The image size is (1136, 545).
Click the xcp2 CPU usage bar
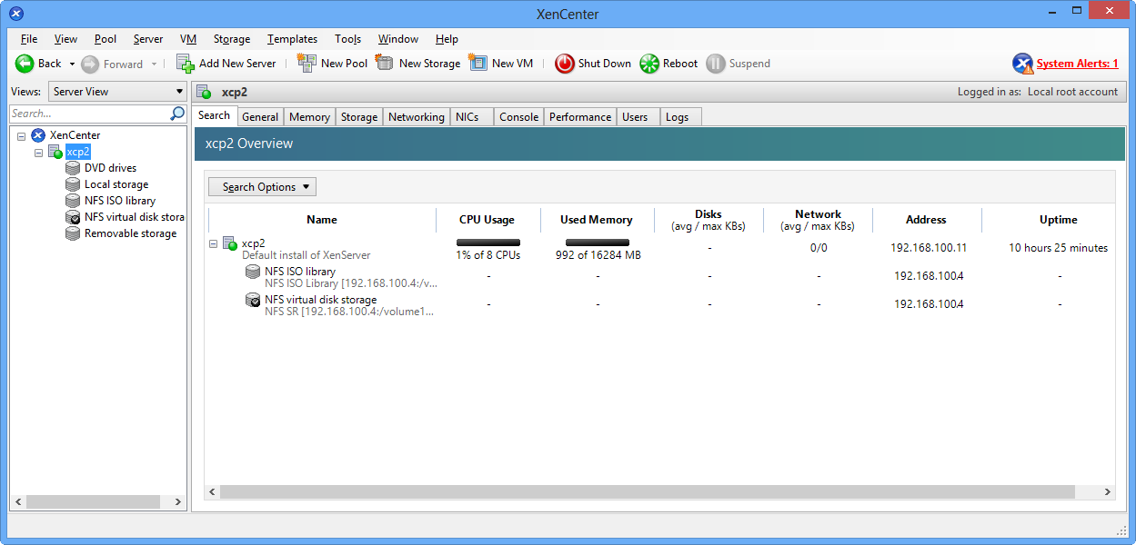(488, 243)
